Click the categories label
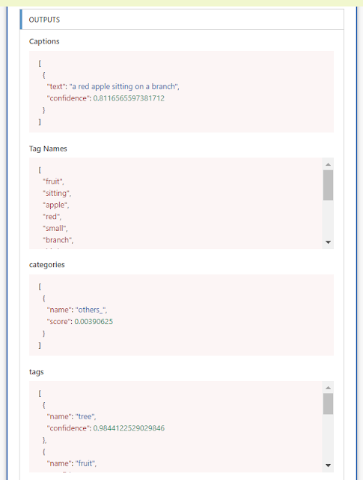The image size is (363, 480). [x=46, y=265]
